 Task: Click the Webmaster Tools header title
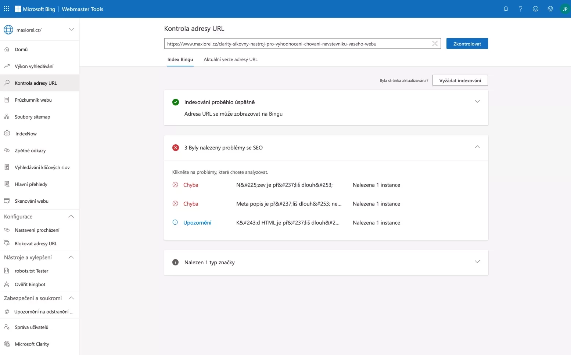[x=83, y=9]
